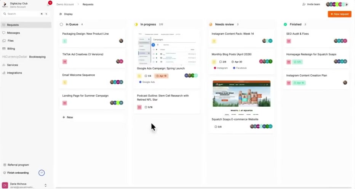The height and width of the screenshot is (189, 355).
Task: Click the Demo Account breadcrumb link
Action: [x=65, y=4]
